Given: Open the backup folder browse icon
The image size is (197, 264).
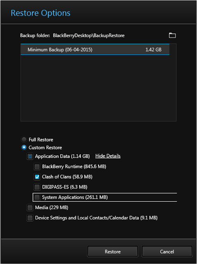Looking at the screenshot, I should (x=172, y=35).
